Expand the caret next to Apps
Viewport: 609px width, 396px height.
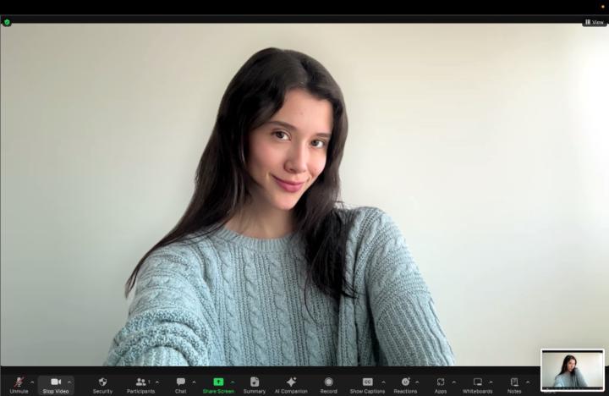[453, 382]
